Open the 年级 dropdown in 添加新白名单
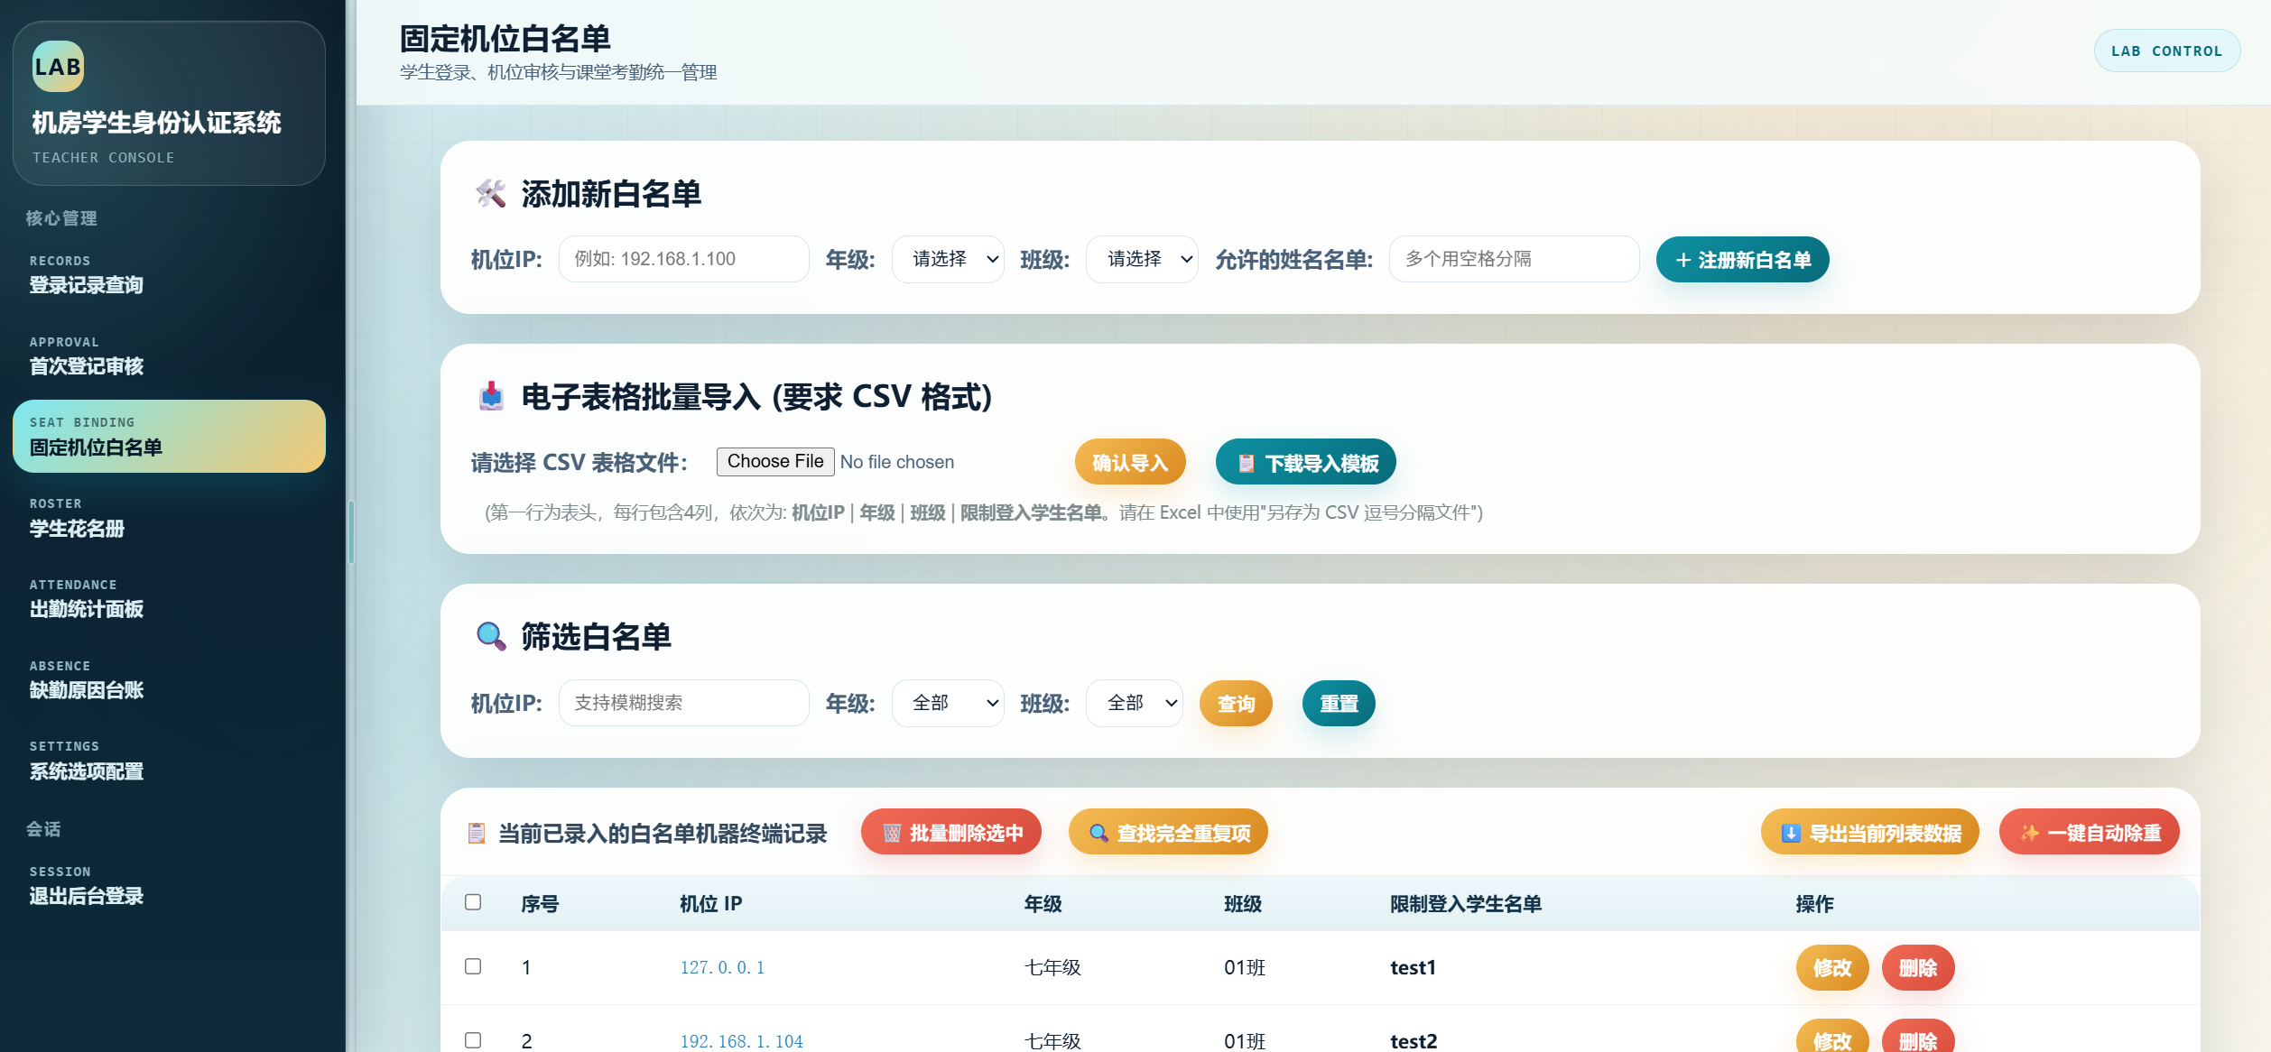The height and width of the screenshot is (1052, 2271). click(x=948, y=259)
